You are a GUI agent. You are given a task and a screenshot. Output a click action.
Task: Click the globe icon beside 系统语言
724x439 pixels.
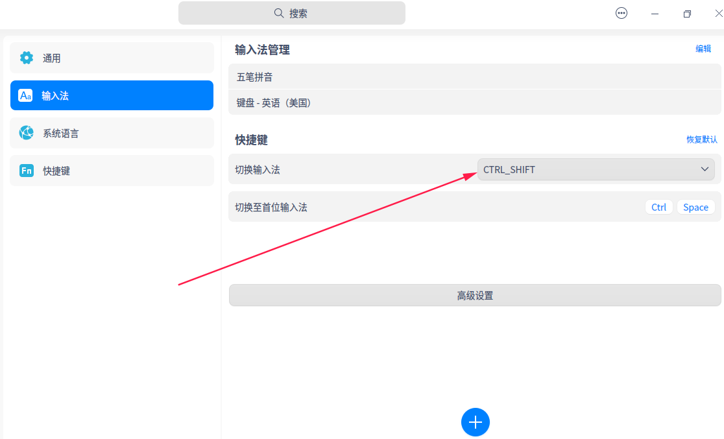(x=27, y=133)
